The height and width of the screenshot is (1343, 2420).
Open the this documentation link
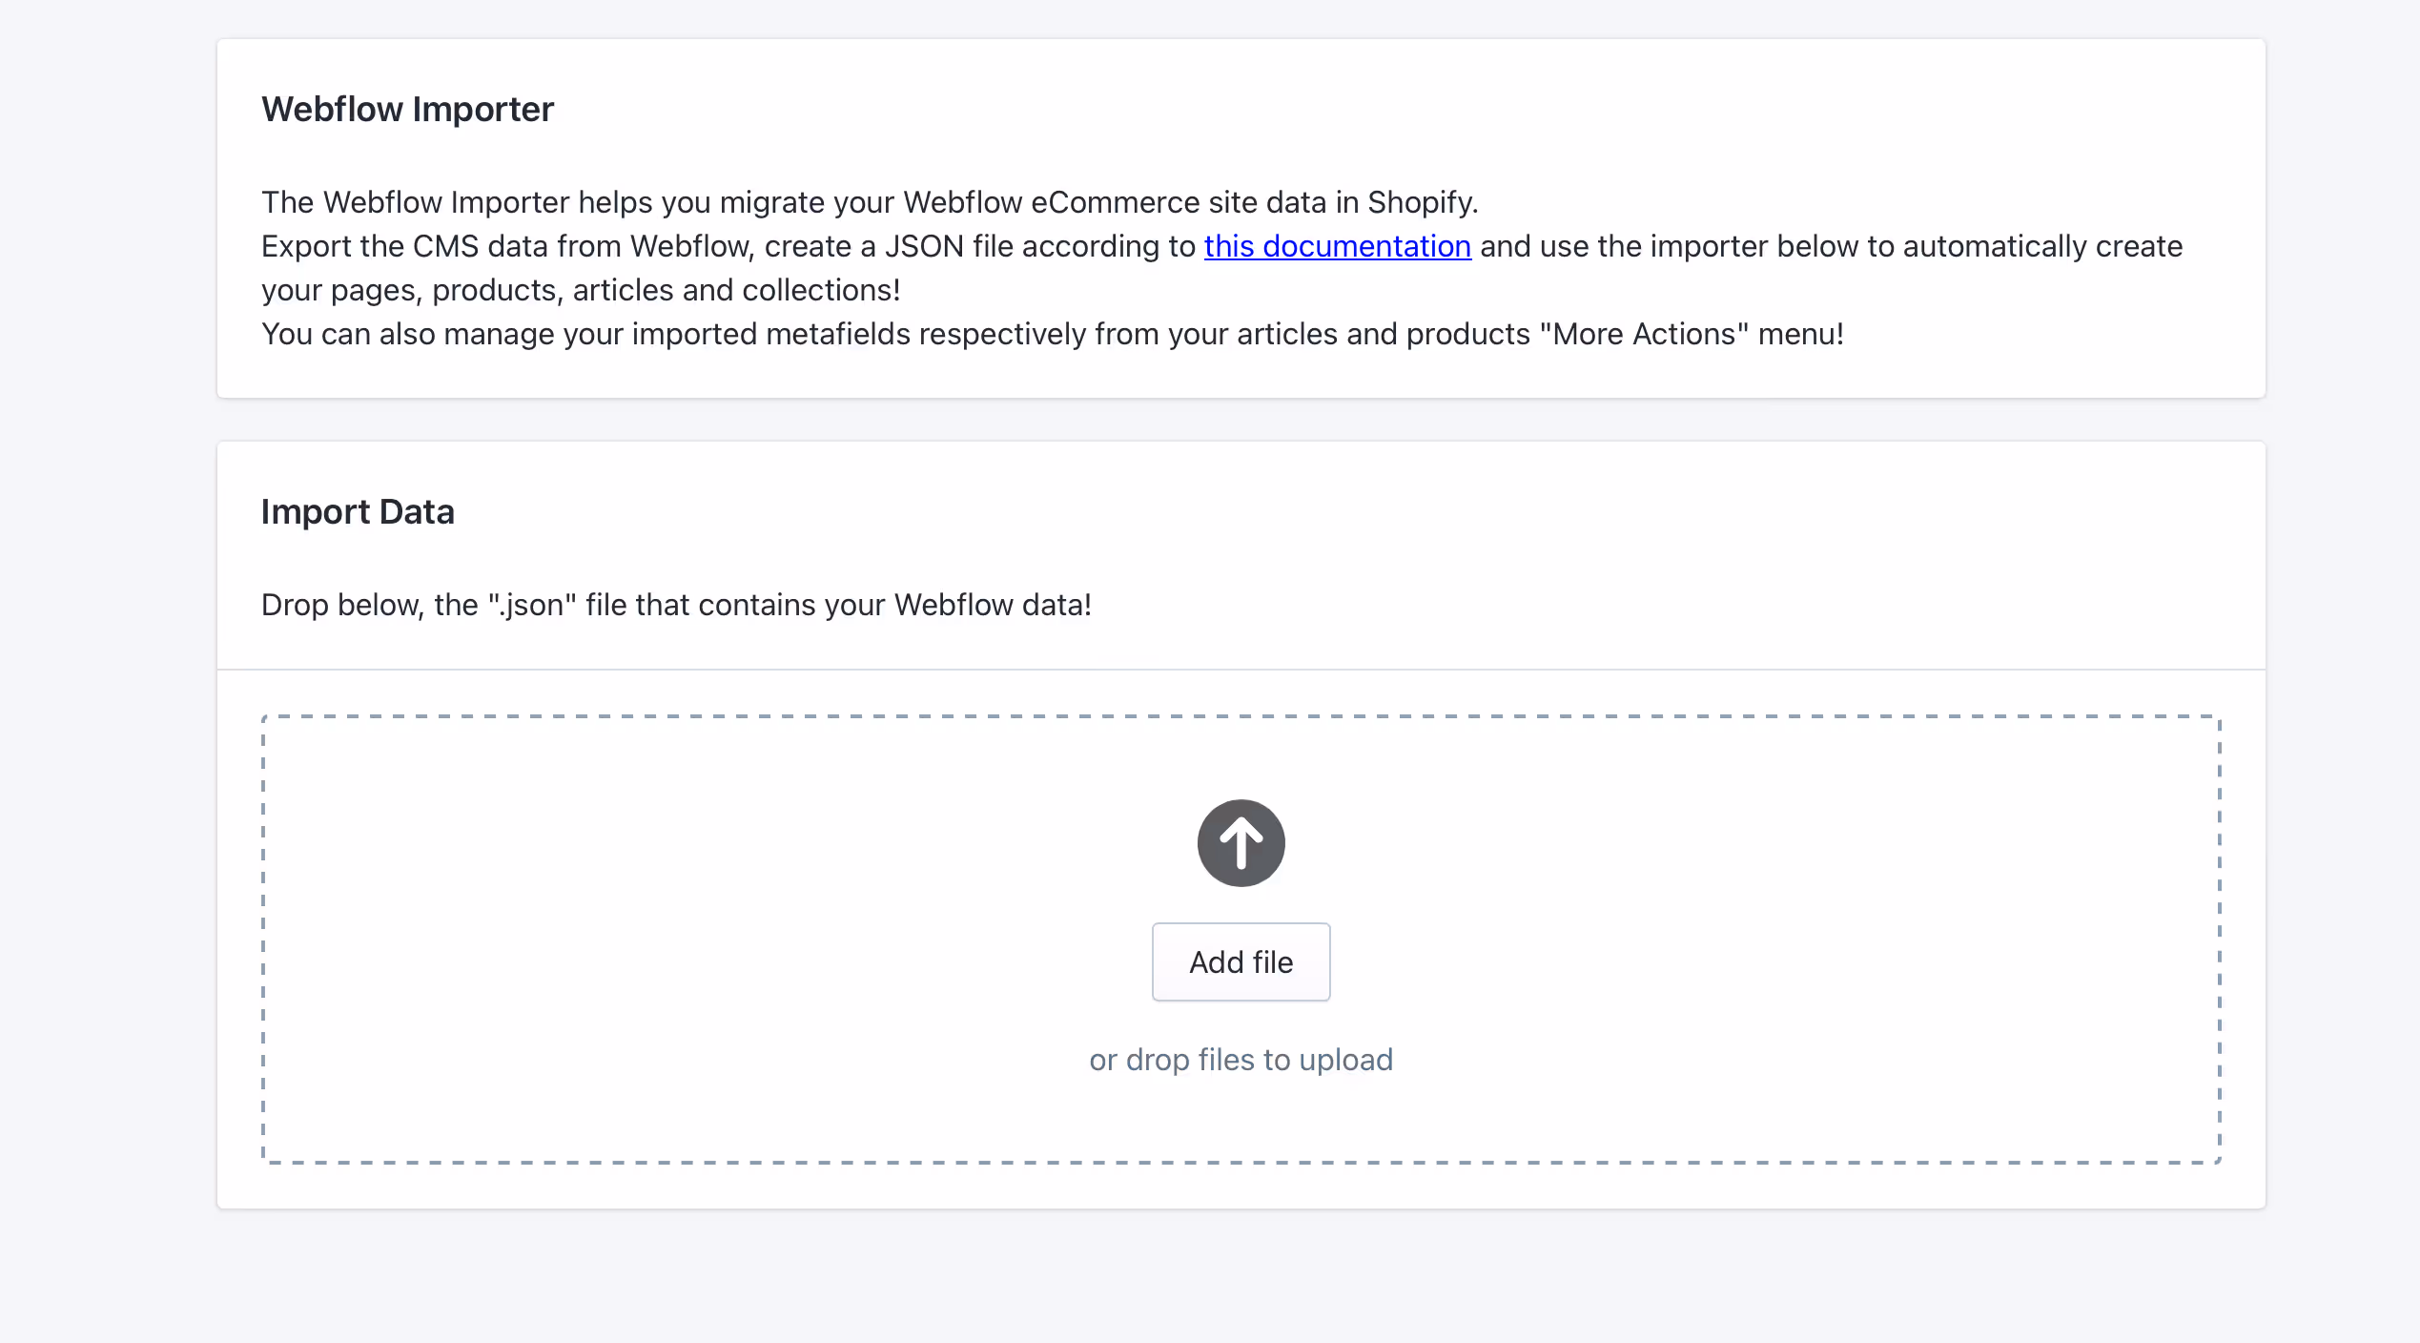tap(1337, 246)
